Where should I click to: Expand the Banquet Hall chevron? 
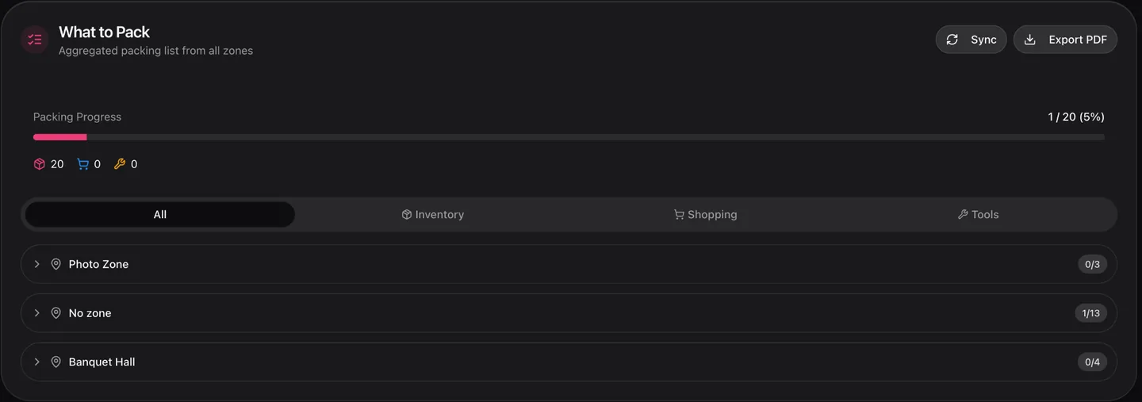(x=36, y=362)
